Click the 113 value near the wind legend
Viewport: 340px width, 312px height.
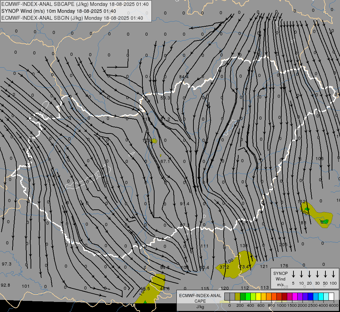tap(265, 288)
